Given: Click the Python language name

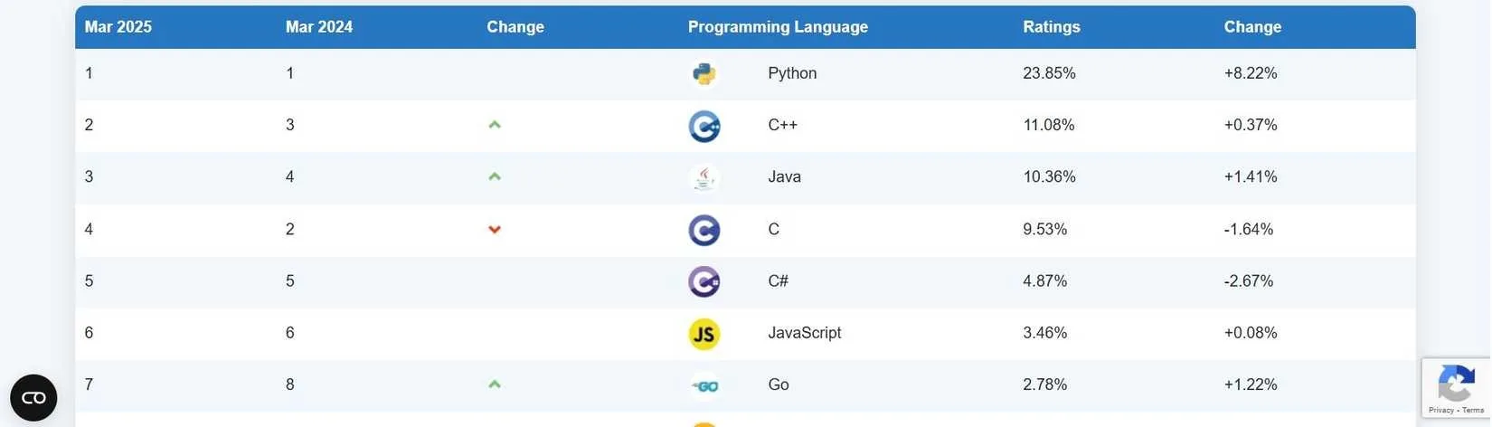Looking at the screenshot, I should [792, 73].
